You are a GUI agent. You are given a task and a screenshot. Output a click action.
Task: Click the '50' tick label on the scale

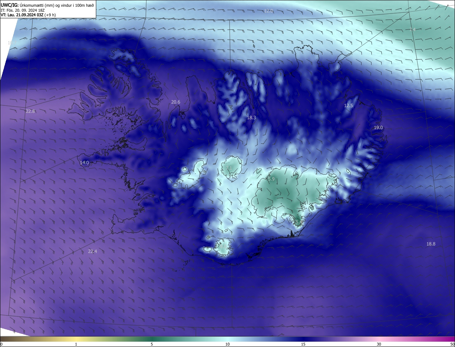click(452, 344)
